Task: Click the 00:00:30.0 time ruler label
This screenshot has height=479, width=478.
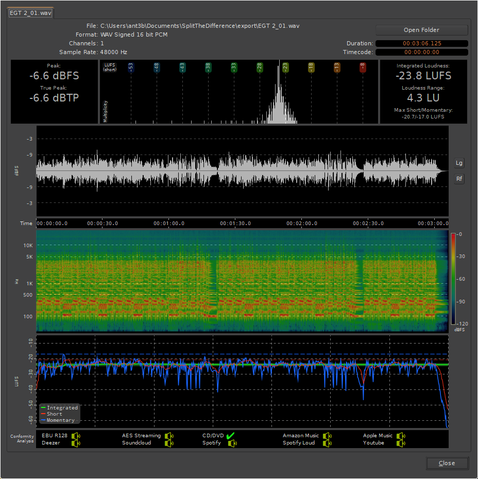Action: (103, 224)
